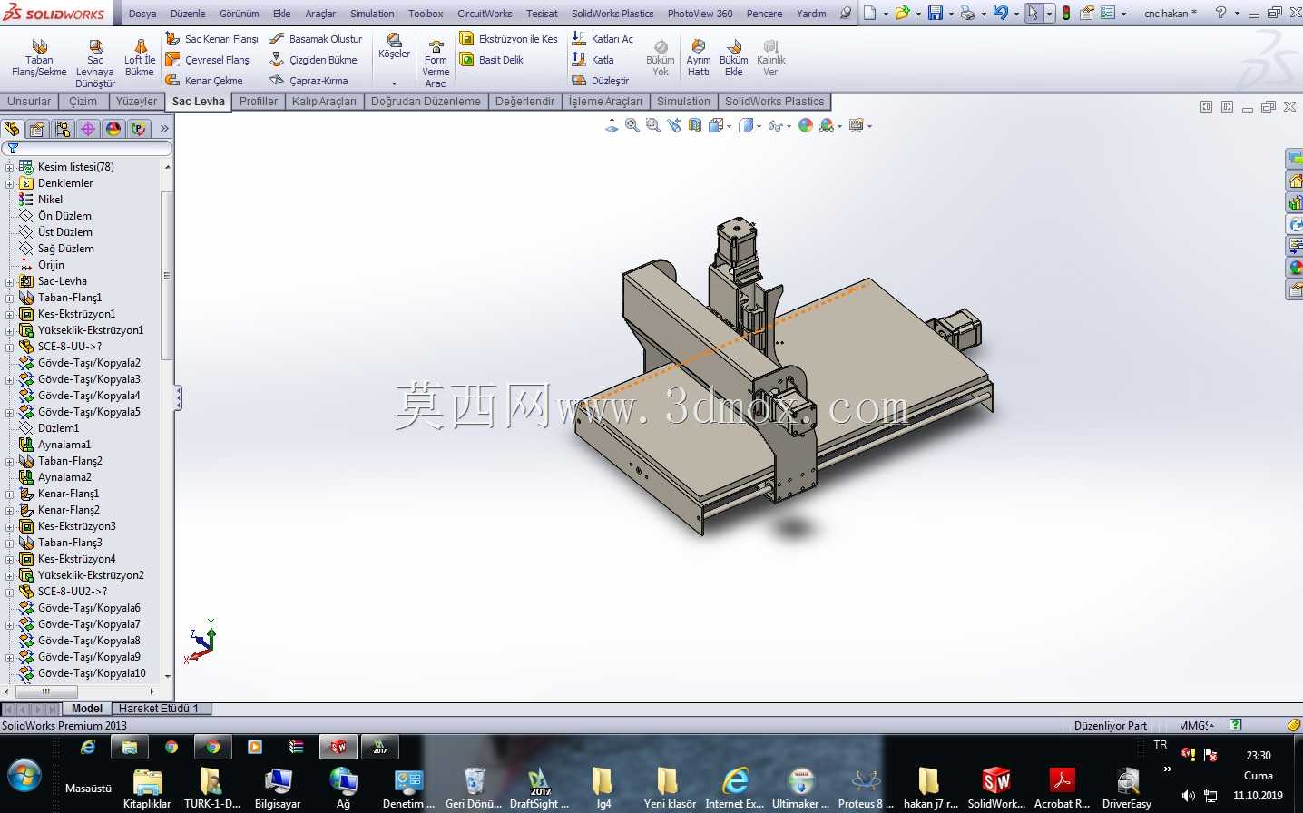Click the Kenar Çekme tool
This screenshot has width=1303, height=813.
204,81
